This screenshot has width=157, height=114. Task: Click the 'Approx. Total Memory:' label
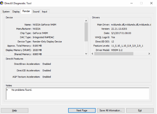19,46
